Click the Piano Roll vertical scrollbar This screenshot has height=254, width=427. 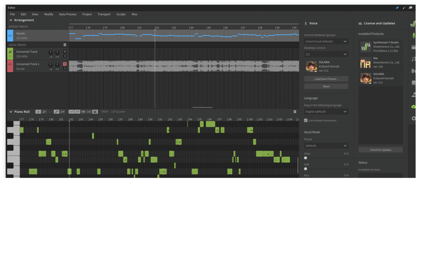coord(298,165)
